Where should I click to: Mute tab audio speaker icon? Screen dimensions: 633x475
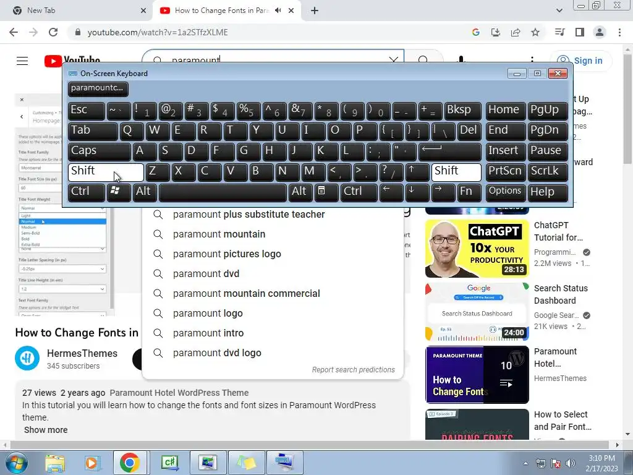[x=278, y=11]
